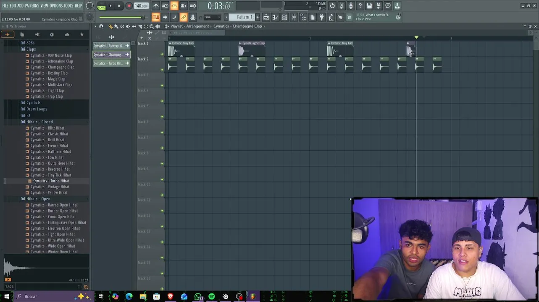The height and width of the screenshot is (302, 539).
Task: Stop playback with the Stop button
Action: coord(119,6)
